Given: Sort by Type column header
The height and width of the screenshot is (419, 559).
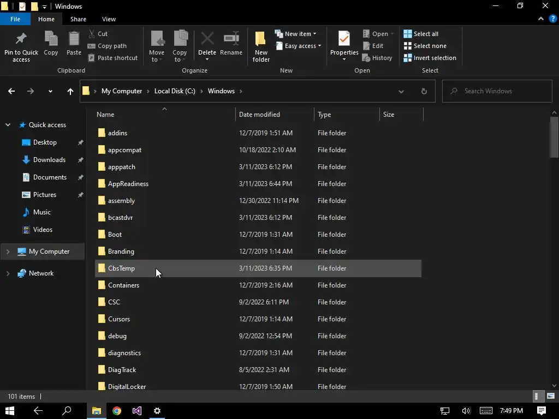Looking at the screenshot, I should (347, 115).
